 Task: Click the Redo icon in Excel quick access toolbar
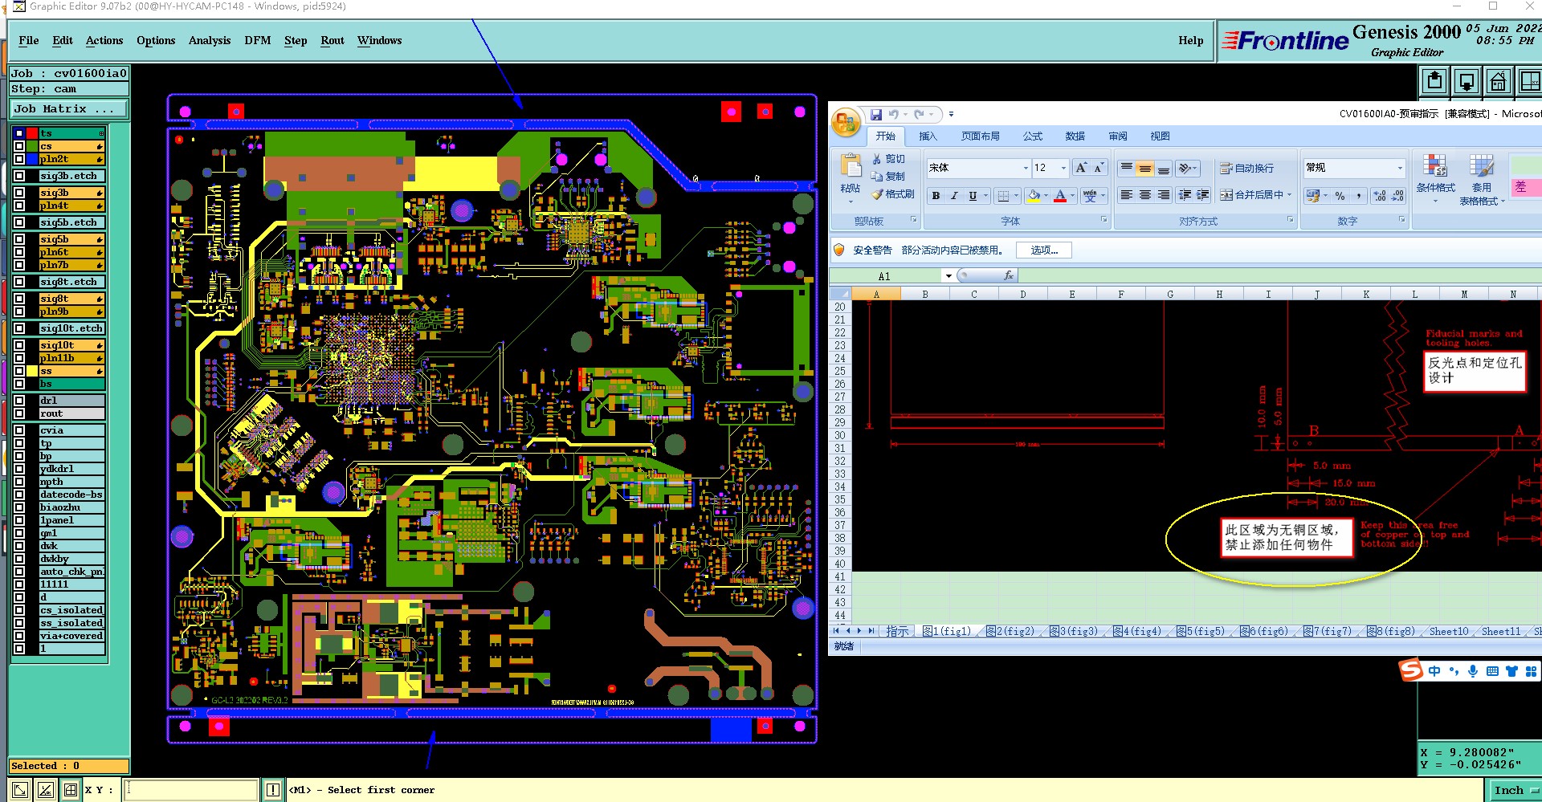[920, 115]
